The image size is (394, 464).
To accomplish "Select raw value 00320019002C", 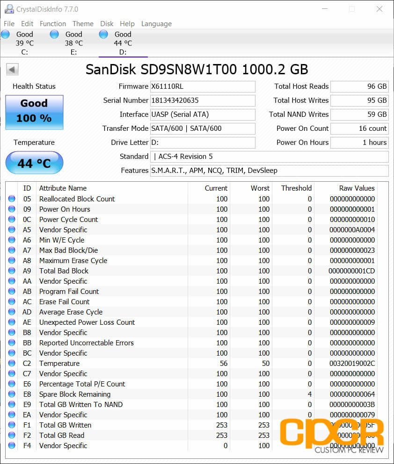I will (x=352, y=364).
